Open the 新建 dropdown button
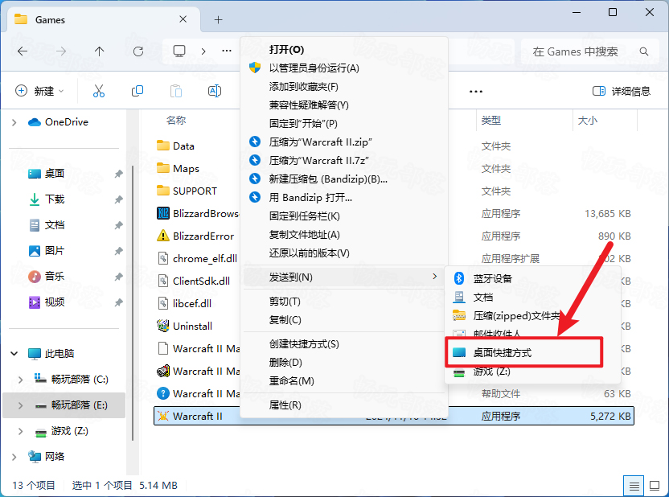The image size is (669, 497). 39,91
